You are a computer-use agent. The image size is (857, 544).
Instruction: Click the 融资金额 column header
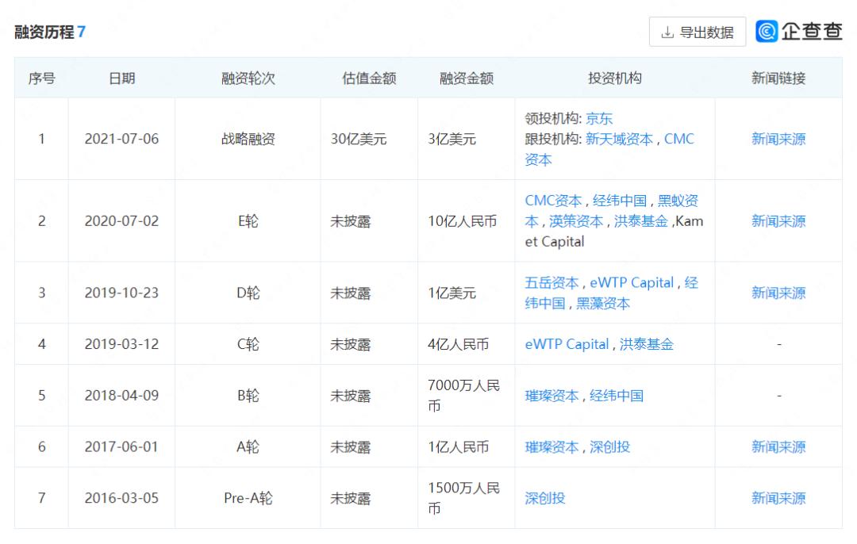tap(467, 78)
